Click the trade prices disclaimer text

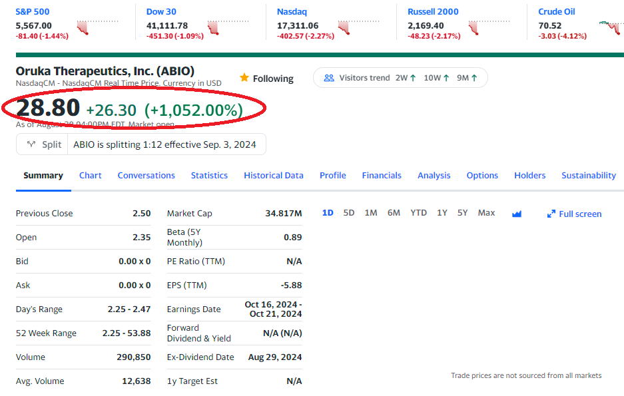pyautogui.click(x=526, y=375)
